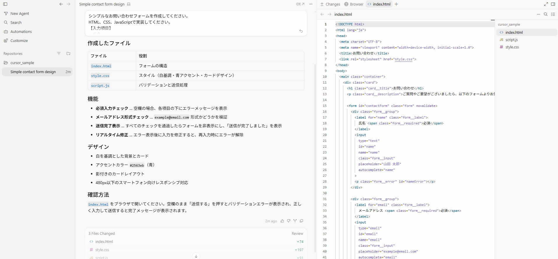Click the +197 count for style.css
The image size is (558, 259).
pyautogui.click(x=299, y=250)
